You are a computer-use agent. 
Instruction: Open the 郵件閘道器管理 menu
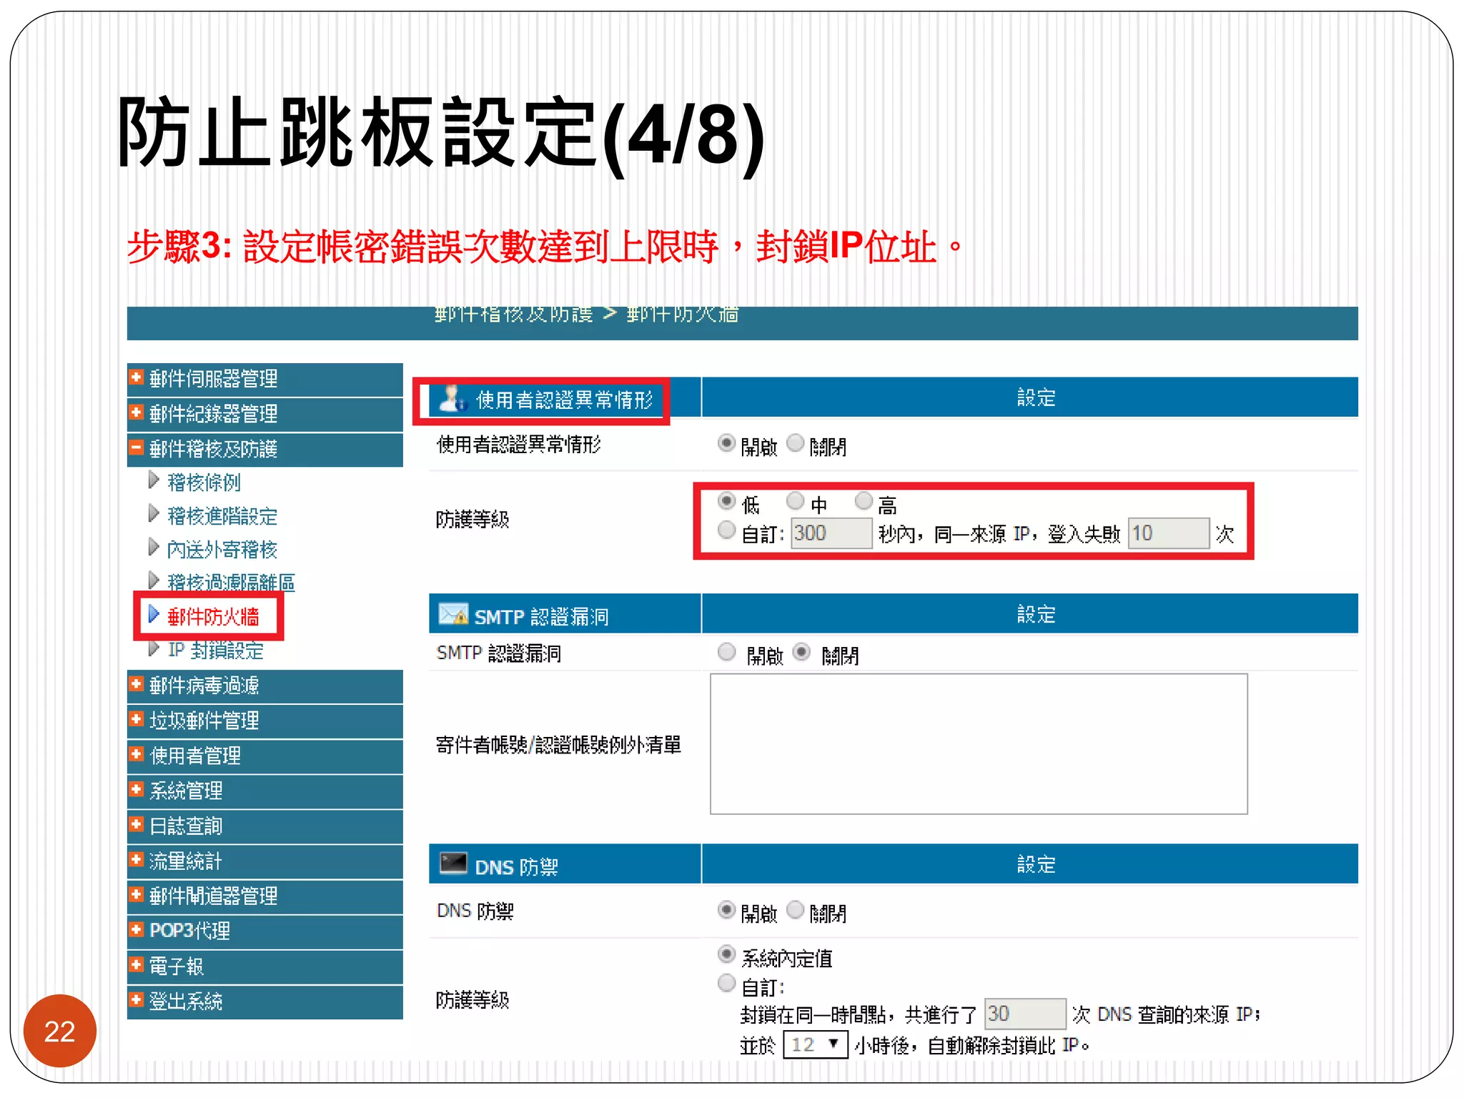tap(264, 896)
